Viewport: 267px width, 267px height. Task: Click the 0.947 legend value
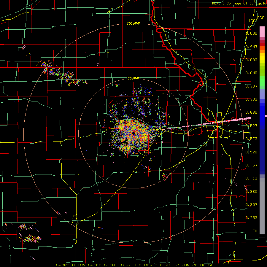coord(251,47)
